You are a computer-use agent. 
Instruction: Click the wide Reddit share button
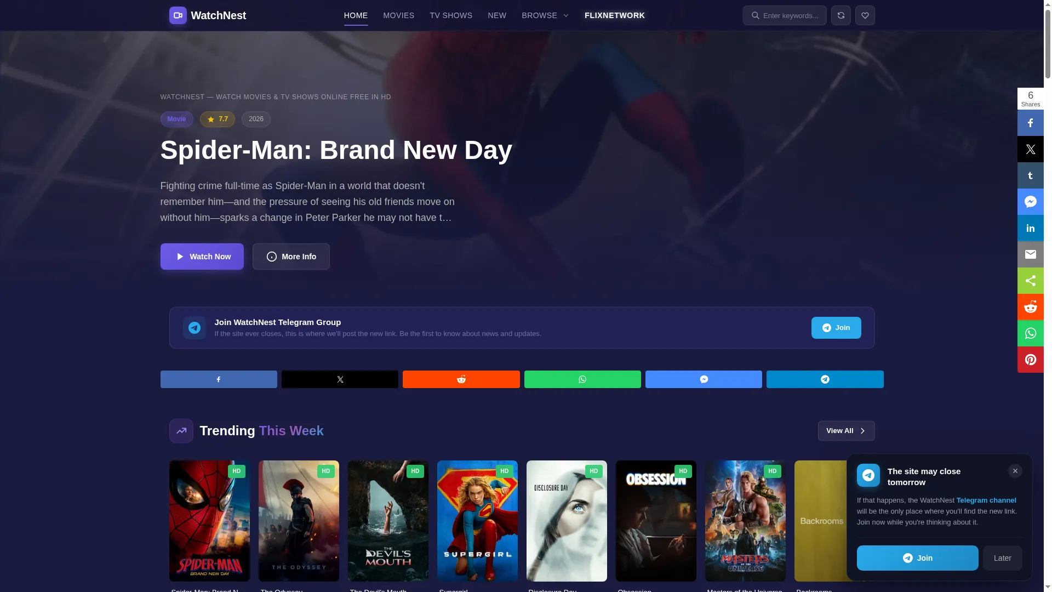pyautogui.click(x=461, y=379)
